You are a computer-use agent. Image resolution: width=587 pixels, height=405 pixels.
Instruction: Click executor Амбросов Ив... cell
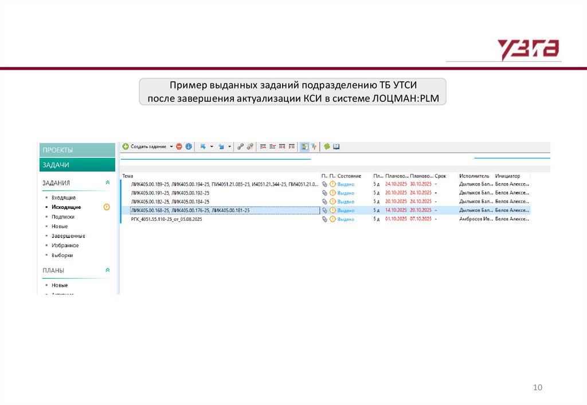pyautogui.click(x=476, y=219)
